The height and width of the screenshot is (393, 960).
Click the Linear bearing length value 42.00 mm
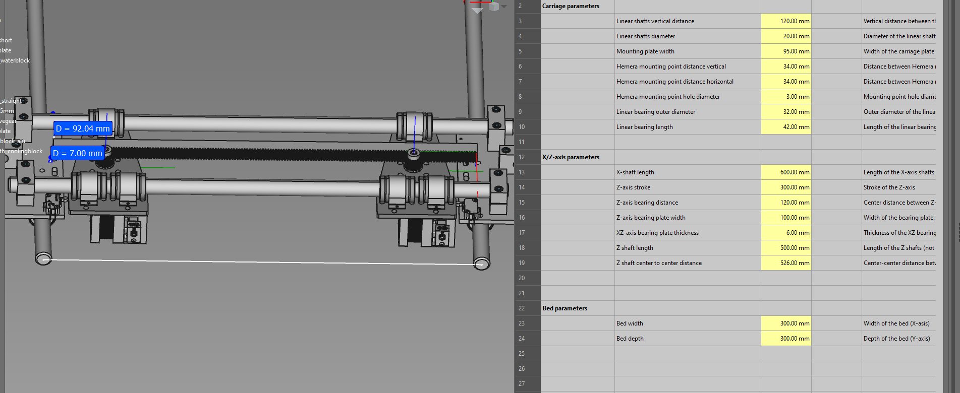click(786, 127)
